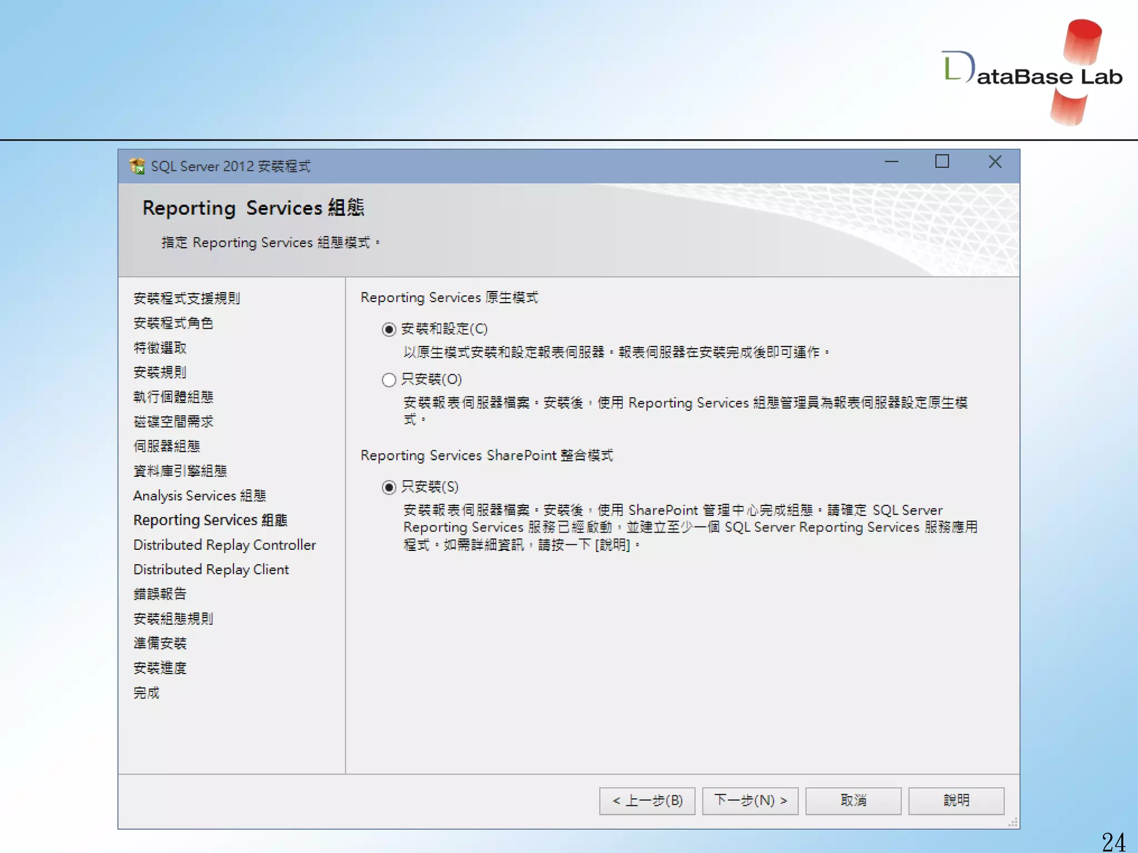Select 安裝程式支援規則 step in sidebar
The width and height of the screenshot is (1138, 853).
click(x=187, y=298)
